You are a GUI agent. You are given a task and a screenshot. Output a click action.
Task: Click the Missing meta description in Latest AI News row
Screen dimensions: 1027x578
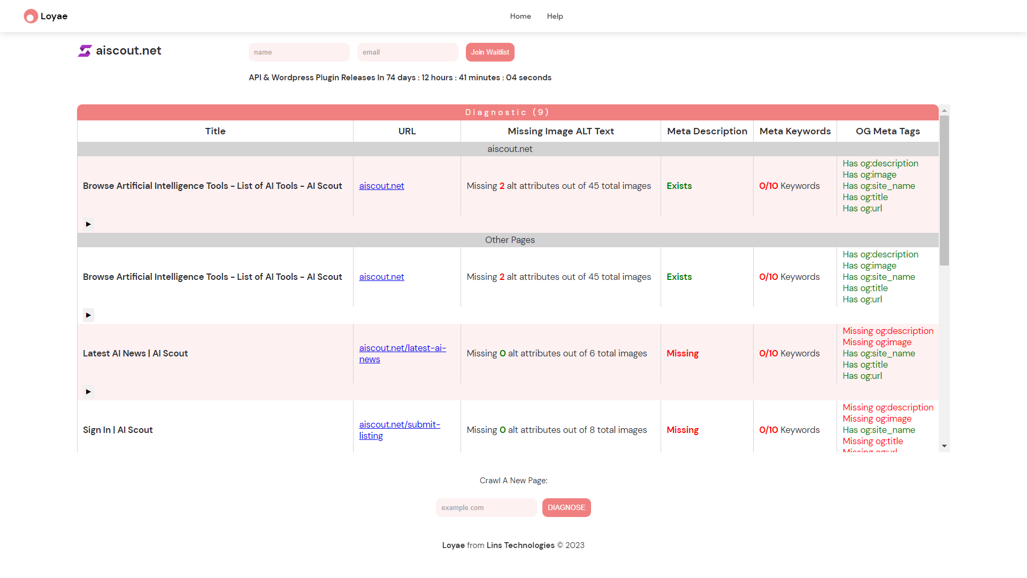pos(683,353)
